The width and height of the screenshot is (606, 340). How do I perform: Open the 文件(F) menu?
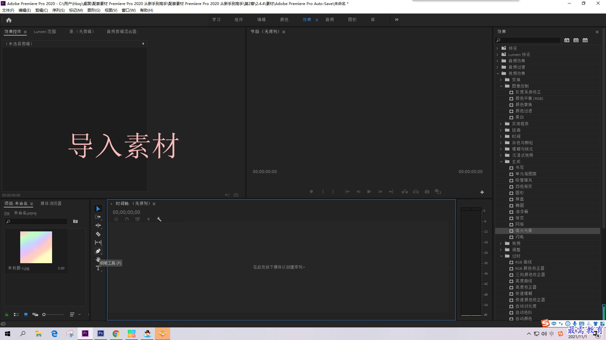8,10
